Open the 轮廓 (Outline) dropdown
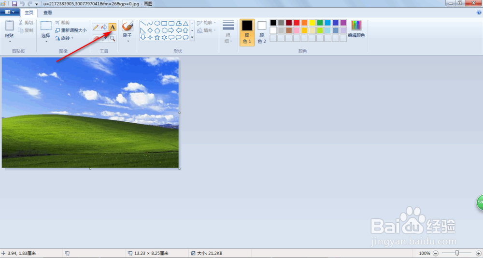 click(206, 23)
